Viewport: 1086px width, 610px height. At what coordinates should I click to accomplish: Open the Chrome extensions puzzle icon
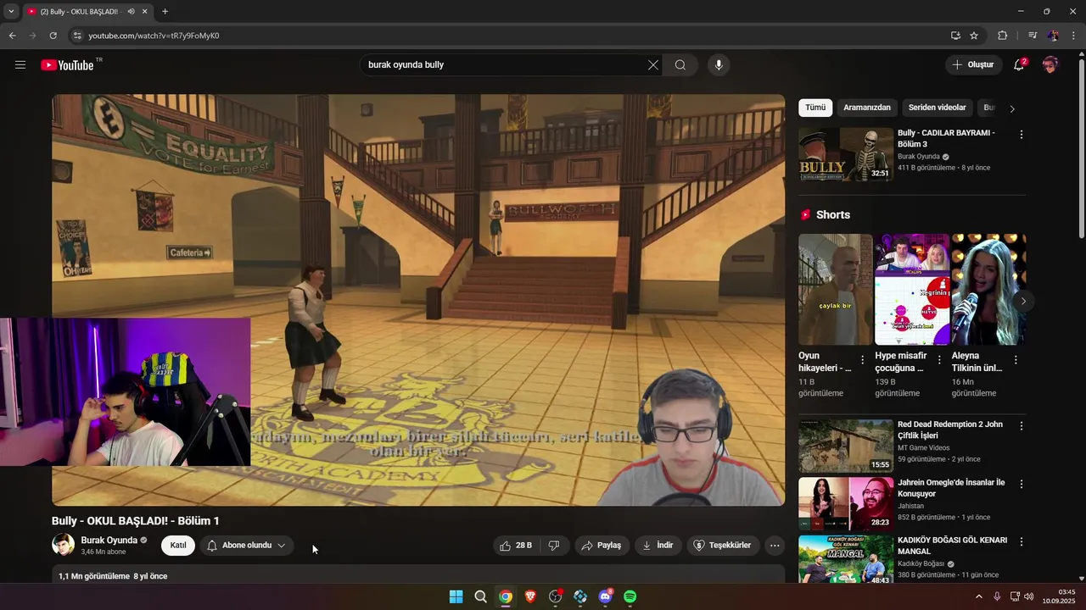tap(1003, 36)
